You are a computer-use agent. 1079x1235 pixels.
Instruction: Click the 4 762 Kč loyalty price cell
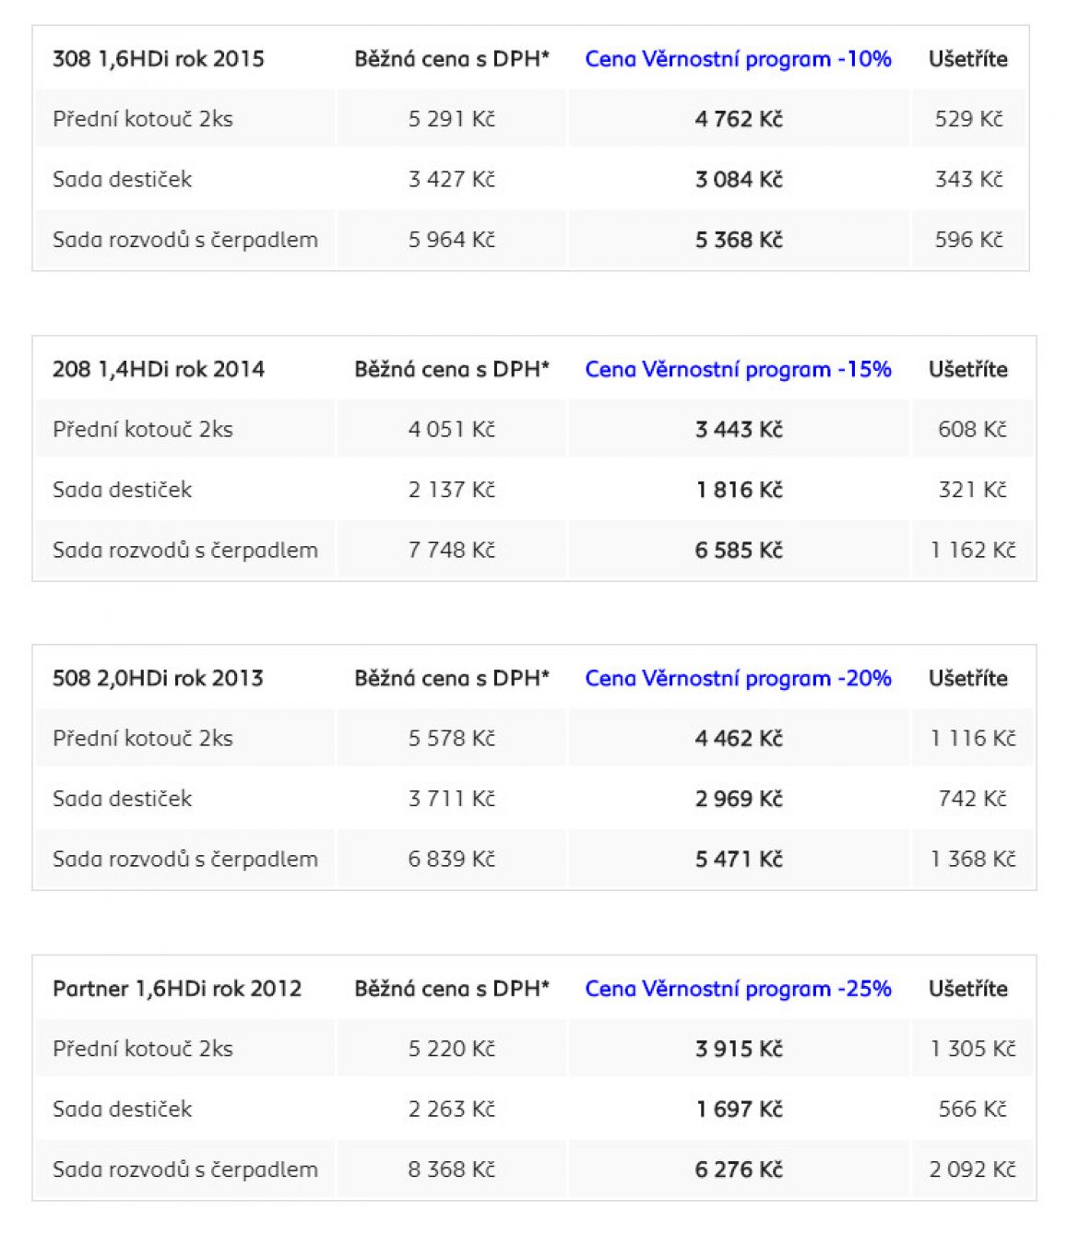(739, 119)
